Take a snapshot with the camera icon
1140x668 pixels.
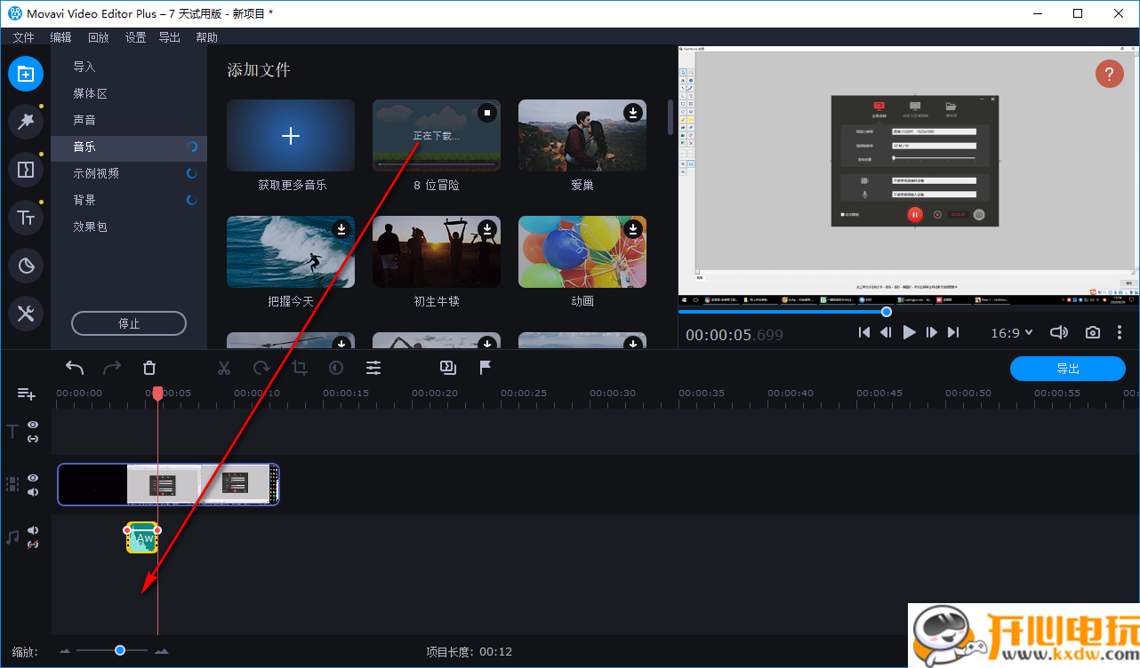[1092, 332]
